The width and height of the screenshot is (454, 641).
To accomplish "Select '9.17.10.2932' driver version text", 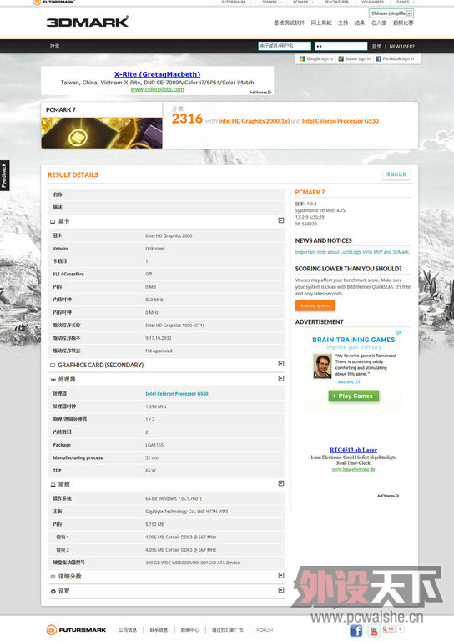I will (158, 338).
